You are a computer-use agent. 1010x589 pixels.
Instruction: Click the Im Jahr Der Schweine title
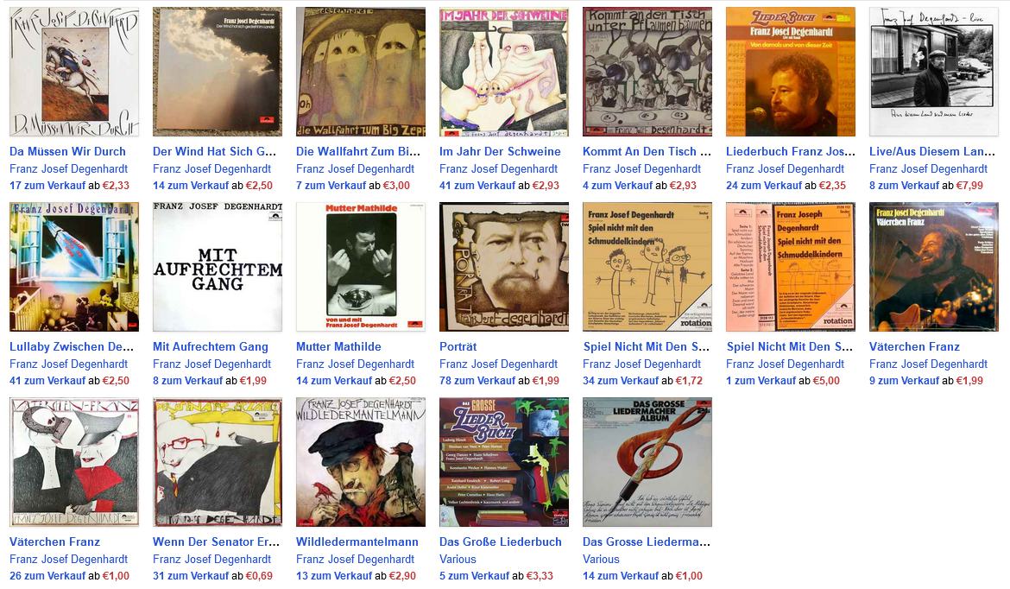pos(500,151)
